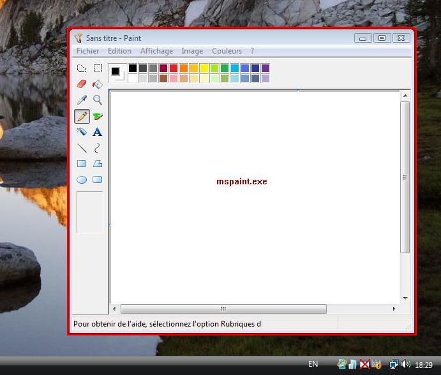Viewport: 441px width, 375px height.
Task: Pick the white color swatch
Action: [x=133, y=78]
